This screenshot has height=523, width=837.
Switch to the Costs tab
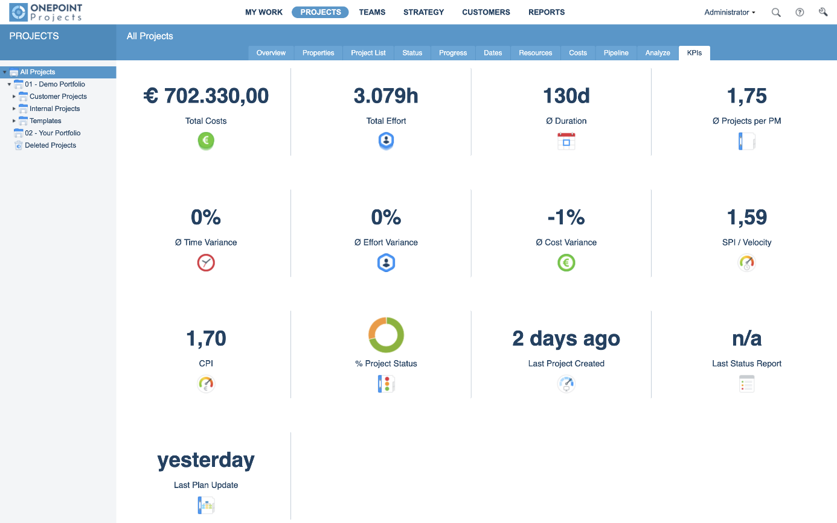click(x=578, y=53)
